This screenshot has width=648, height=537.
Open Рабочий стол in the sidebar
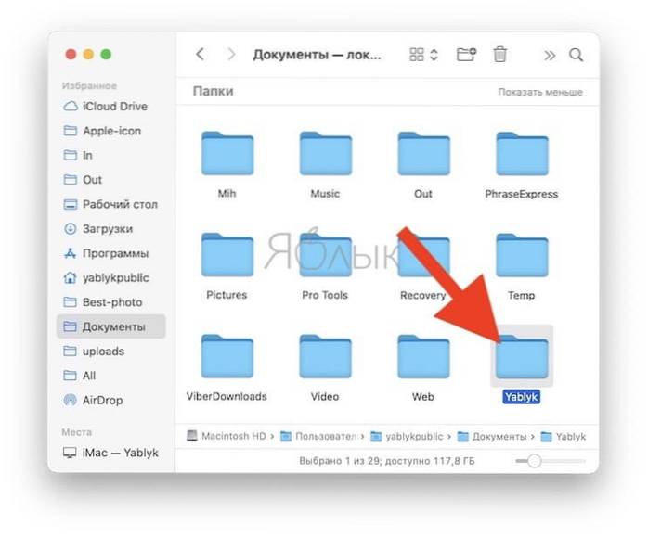pyautogui.click(x=120, y=204)
